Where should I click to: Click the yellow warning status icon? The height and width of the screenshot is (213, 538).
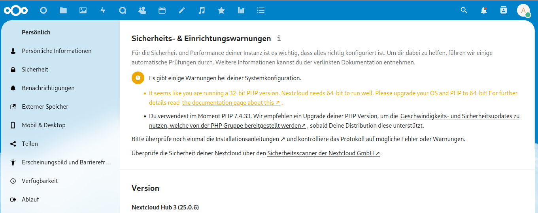tap(138, 78)
